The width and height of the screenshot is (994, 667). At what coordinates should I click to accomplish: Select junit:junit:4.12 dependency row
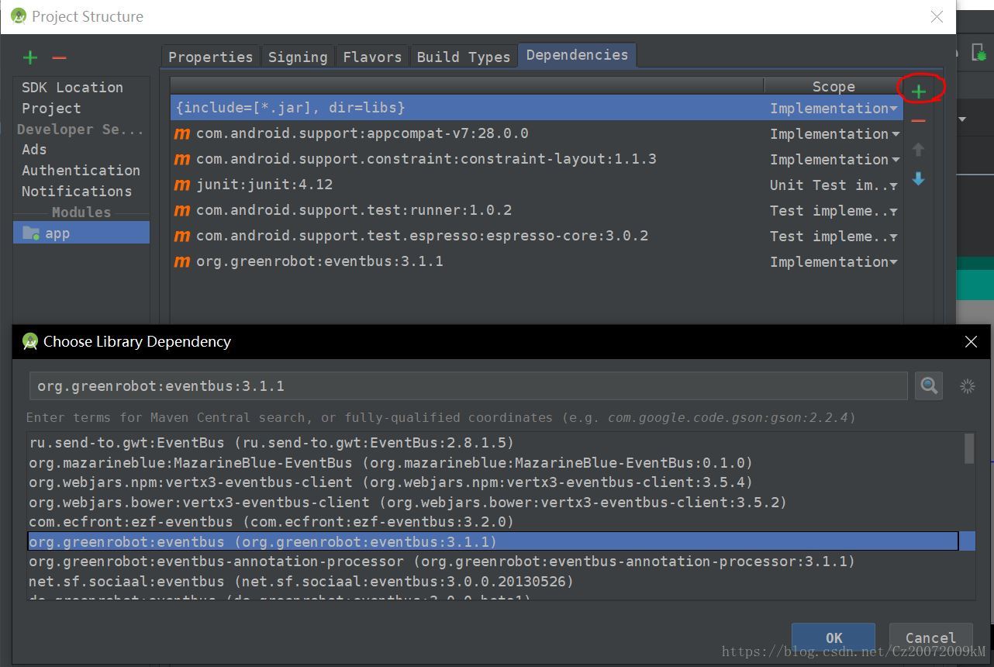coord(537,185)
